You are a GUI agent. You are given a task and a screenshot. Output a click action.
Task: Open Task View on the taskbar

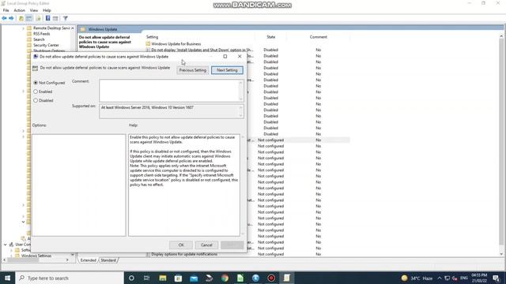(146, 278)
